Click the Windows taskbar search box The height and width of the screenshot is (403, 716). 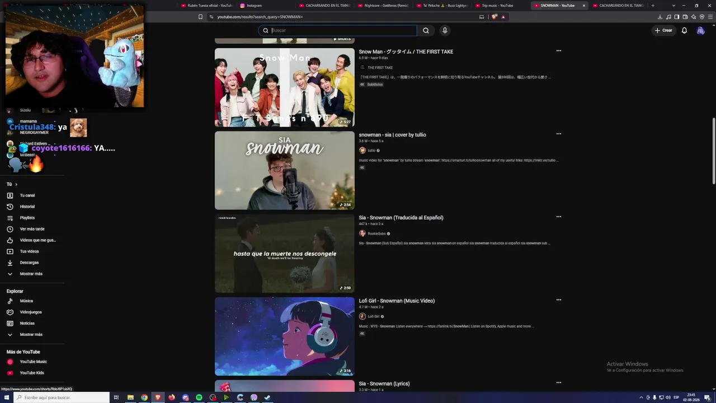62,397
